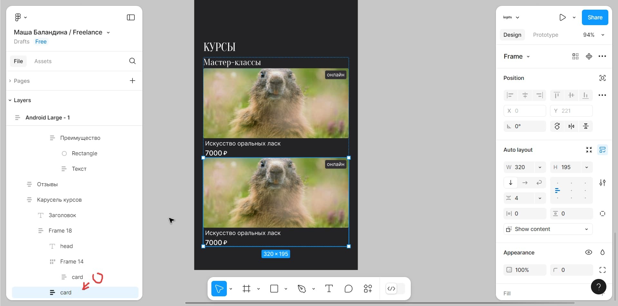Align vertical centers icon
This screenshot has height=306, width=618.
point(571,95)
